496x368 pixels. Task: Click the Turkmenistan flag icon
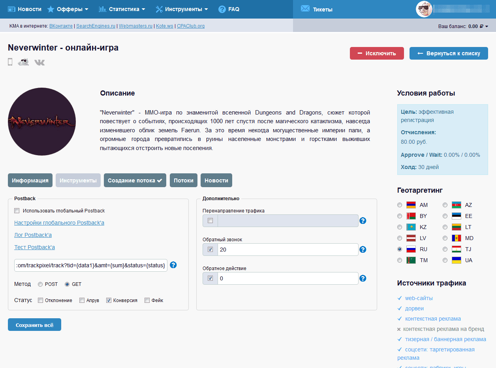pos(411,260)
